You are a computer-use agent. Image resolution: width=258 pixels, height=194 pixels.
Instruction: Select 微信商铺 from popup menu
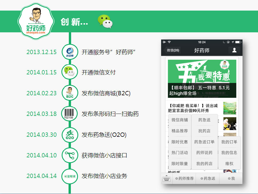[180, 120]
